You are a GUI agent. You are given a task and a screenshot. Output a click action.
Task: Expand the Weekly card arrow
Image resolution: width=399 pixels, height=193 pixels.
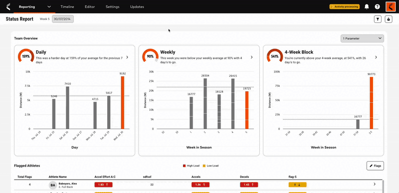(252, 57)
